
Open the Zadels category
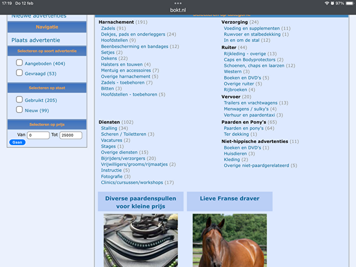(x=108, y=28)
